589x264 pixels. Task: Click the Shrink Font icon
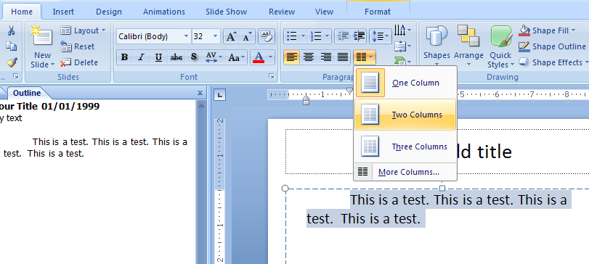(x=247, y=36)
